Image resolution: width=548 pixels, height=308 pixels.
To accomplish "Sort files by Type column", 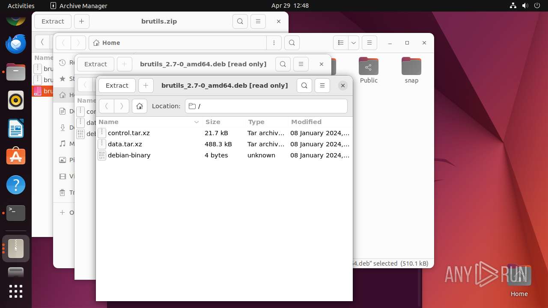I will point(266,122).
